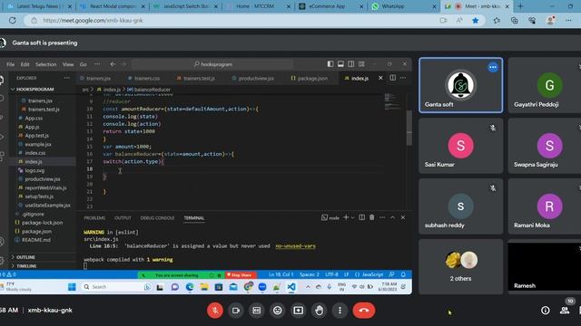Split the editor right icon
This screenshot has height=326, width=581.
pos(393,78)
